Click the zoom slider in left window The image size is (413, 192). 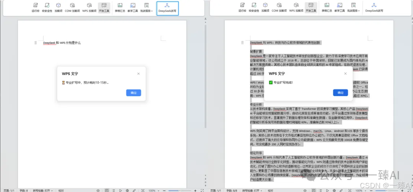180,190
